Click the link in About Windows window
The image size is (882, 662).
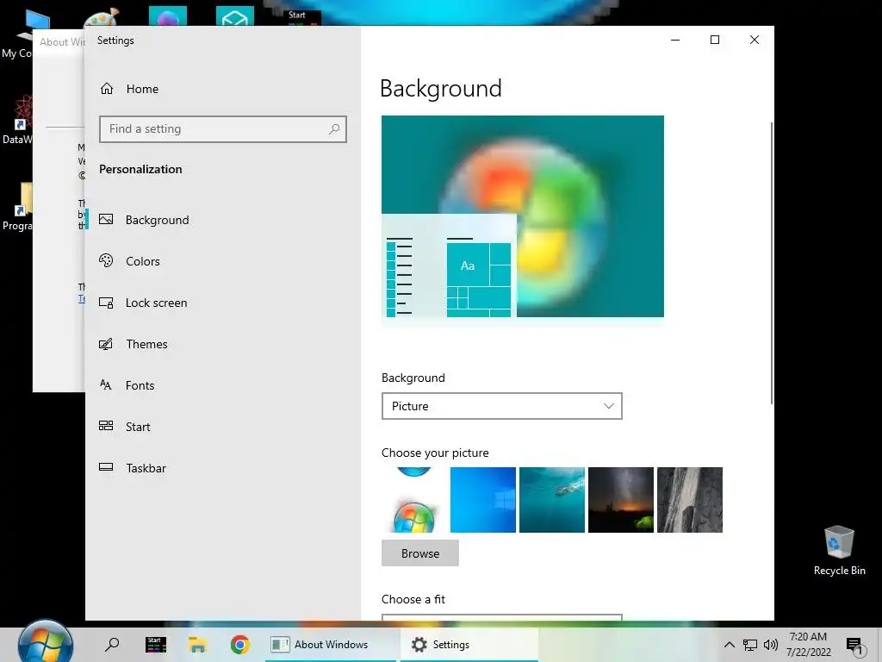[x=82, y=299]
